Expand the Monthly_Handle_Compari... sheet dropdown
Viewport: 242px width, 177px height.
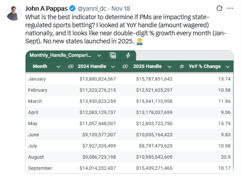(x=99, y=55)
